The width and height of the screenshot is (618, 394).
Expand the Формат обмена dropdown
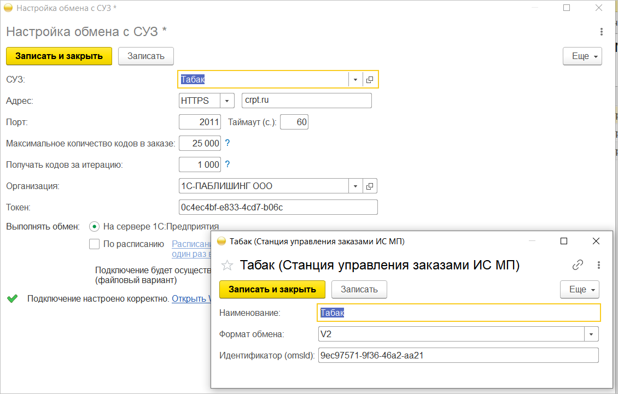coord(591,334)
